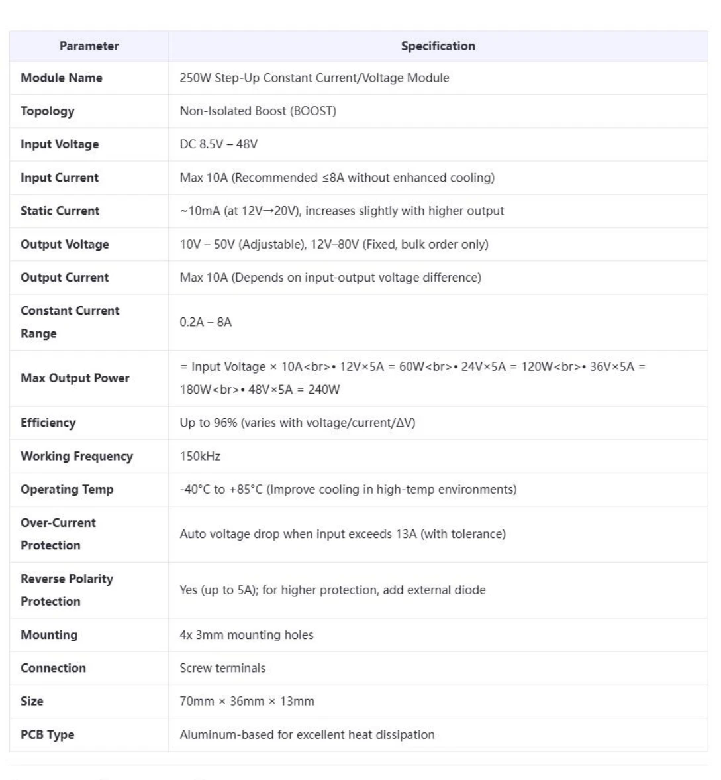Image resolution: width=721 pixels, height=780 pixels.
Task: Click the DC 8.5V – 48V value
Action: [x=218, y=144]
